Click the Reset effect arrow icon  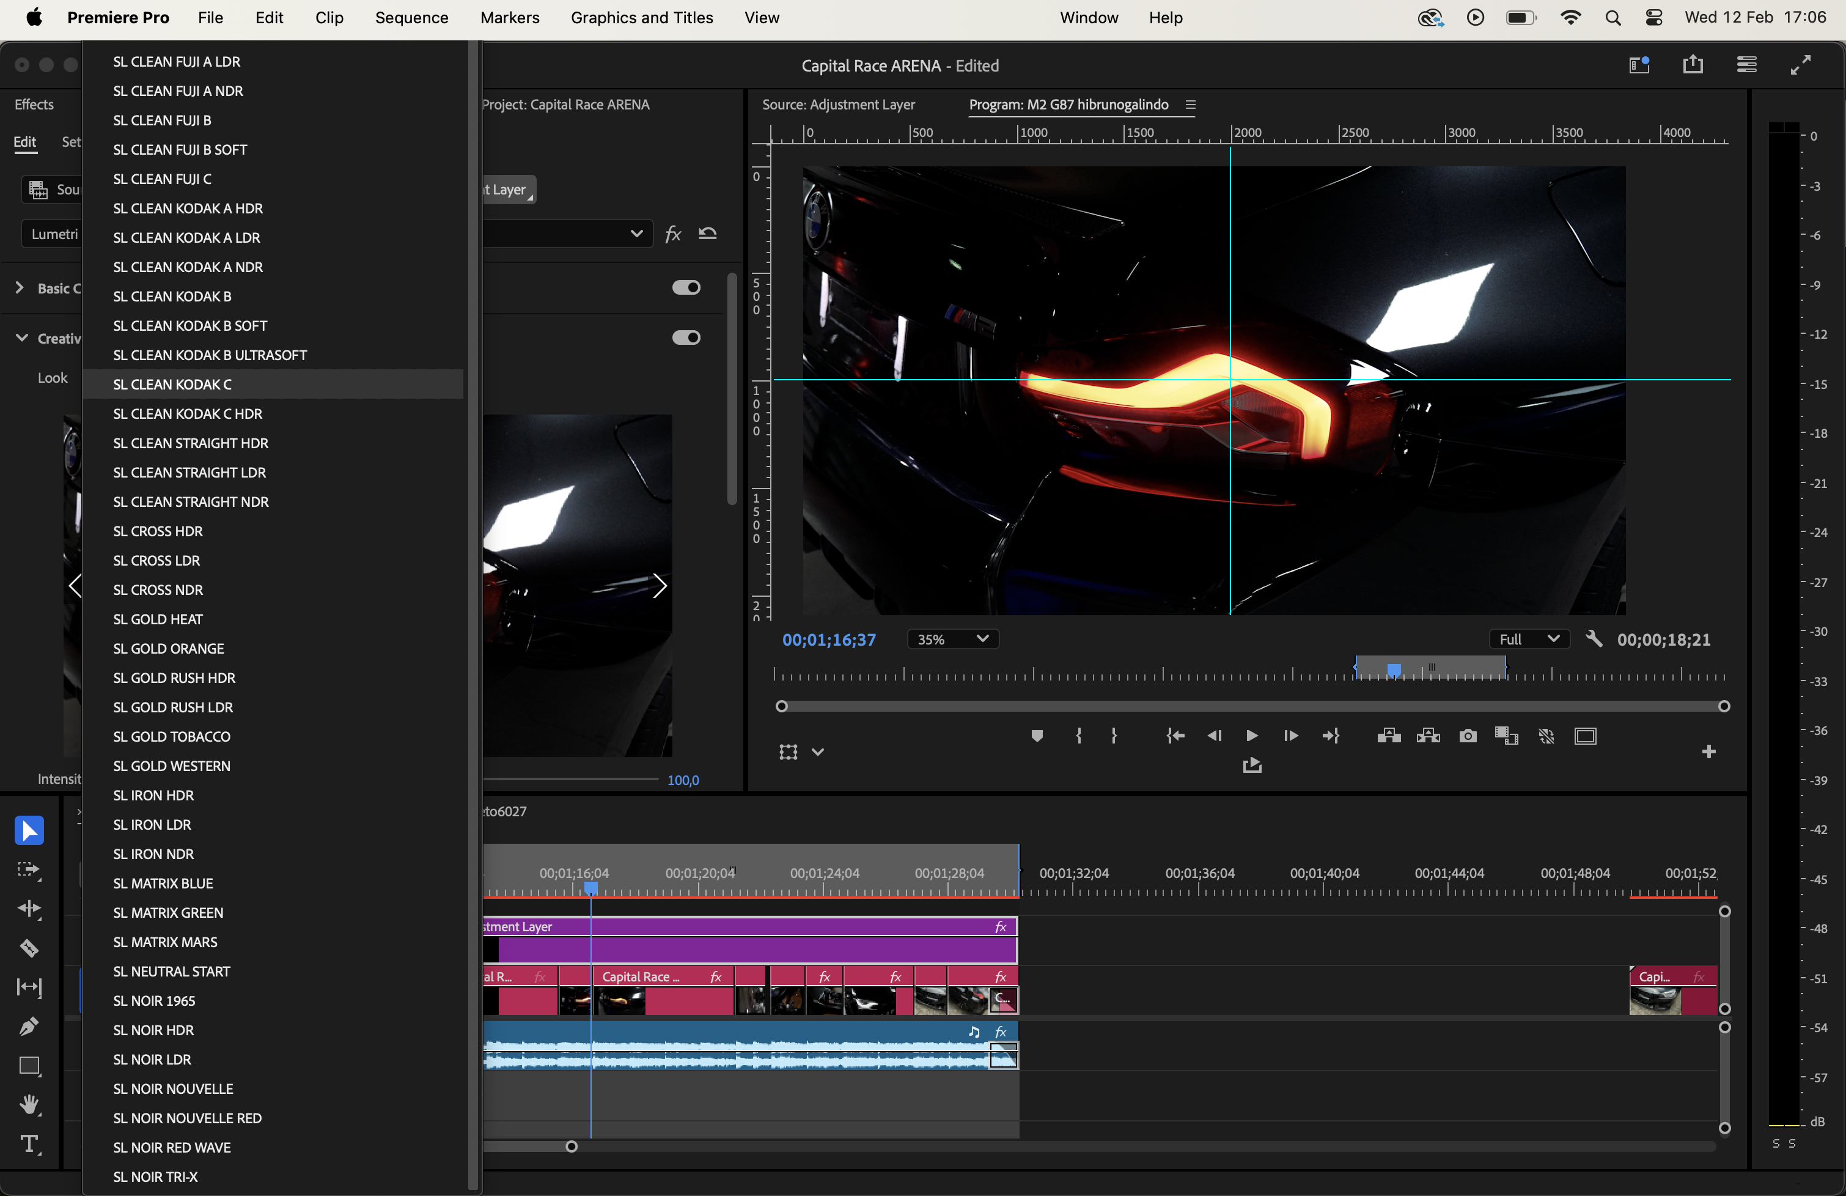pos(707,234)
